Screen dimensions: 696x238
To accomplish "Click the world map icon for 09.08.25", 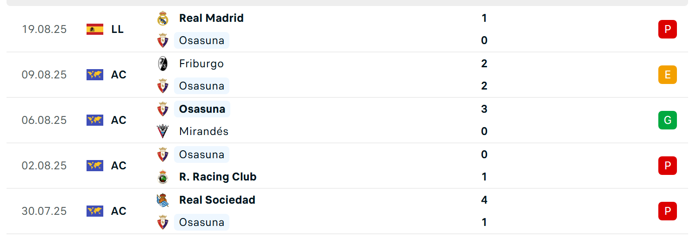I will tap(95, 75).
